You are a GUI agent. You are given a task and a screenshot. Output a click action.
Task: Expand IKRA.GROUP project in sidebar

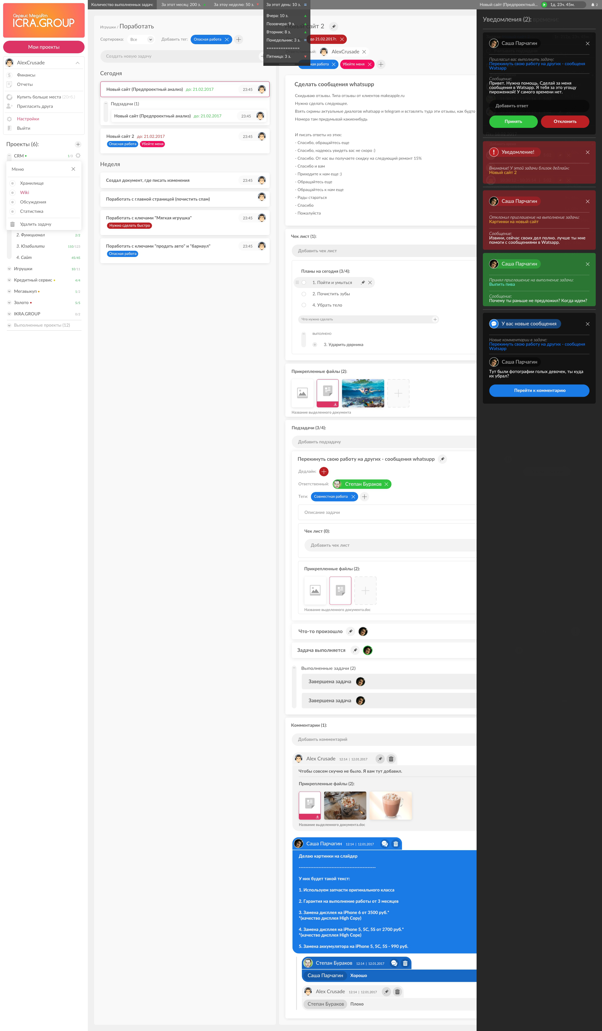point(9,314)
